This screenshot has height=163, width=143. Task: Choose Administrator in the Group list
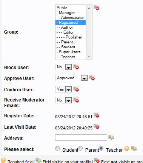(71, 17)
